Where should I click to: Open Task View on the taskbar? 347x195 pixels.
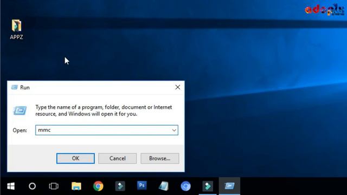(54, 186)
